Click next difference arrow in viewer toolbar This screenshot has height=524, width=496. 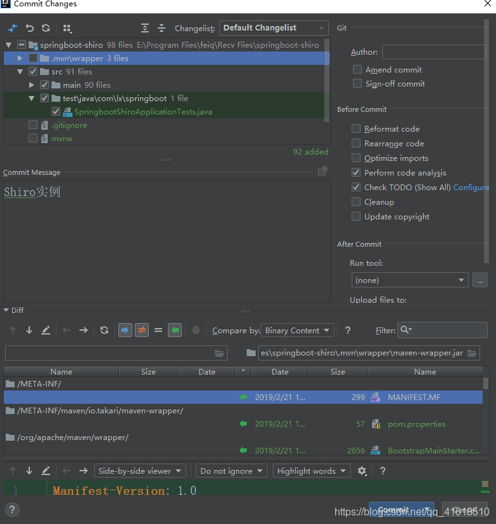tap(29, 471)
